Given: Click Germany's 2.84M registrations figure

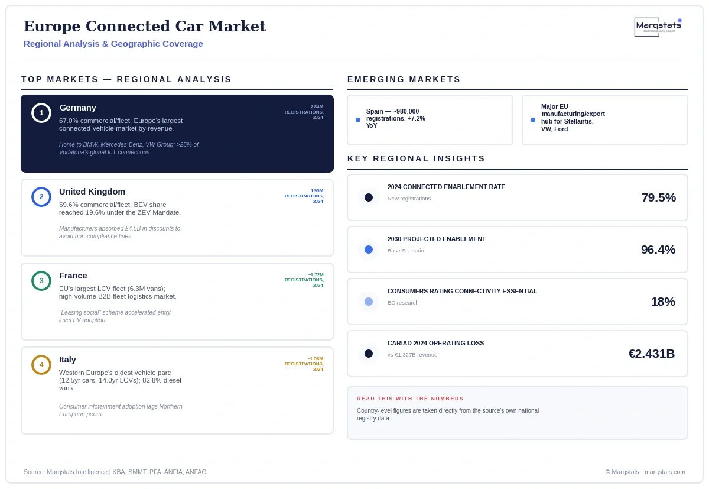Looking at the screenshot, I should (x=304, y=112).
